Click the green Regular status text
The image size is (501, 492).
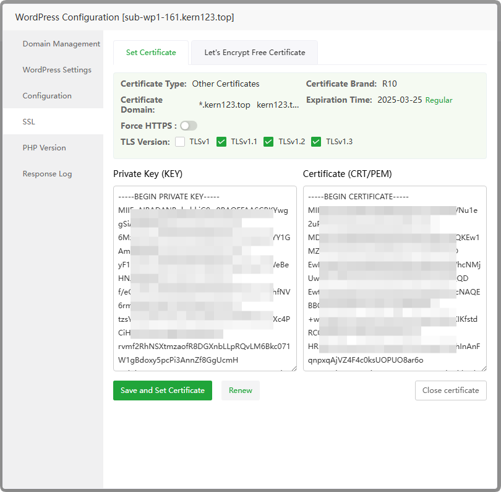(439, 100)
